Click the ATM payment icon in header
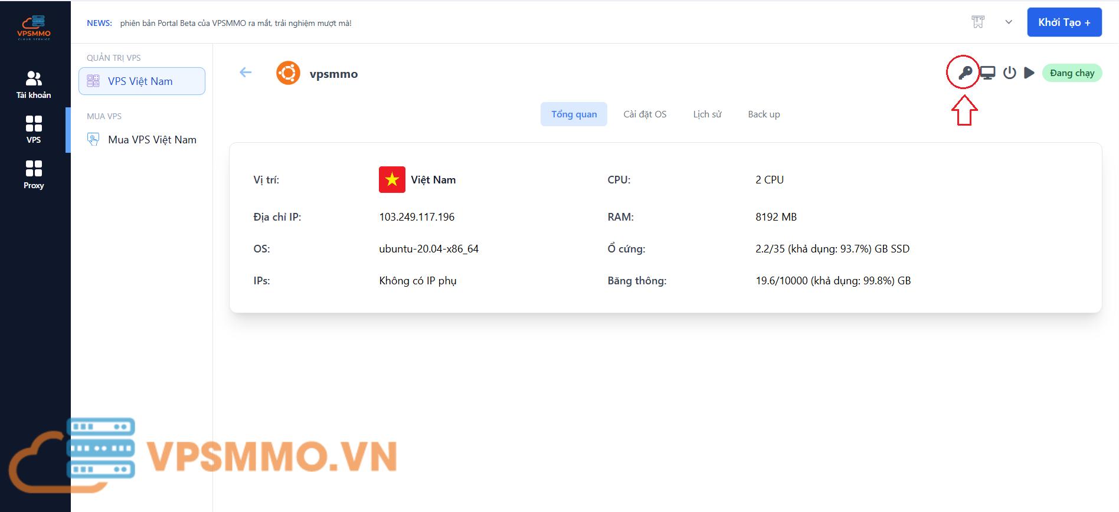 (x=978, y=22)
